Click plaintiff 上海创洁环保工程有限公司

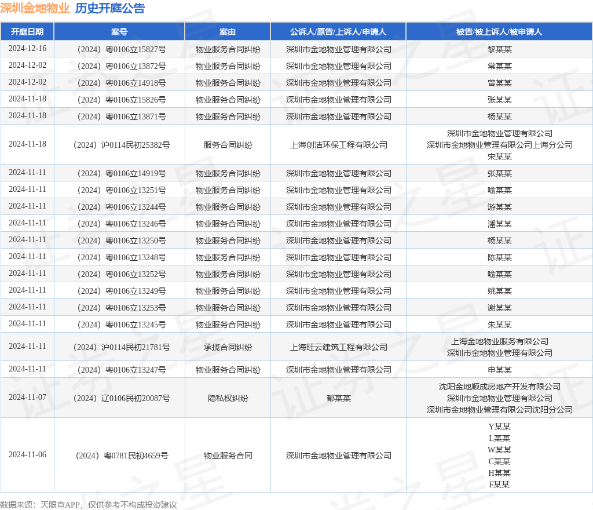tap(338, 145)
